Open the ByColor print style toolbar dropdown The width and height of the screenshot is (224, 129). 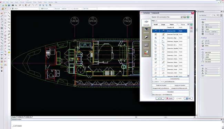[x=90, y=9]
